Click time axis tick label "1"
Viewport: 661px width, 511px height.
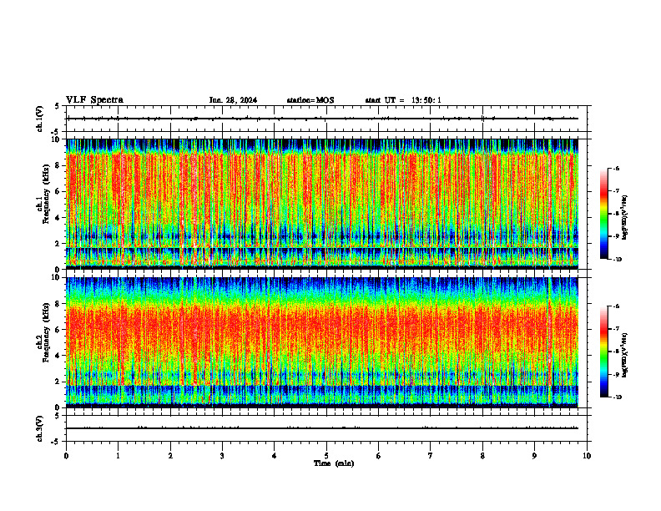click(119, 456)
